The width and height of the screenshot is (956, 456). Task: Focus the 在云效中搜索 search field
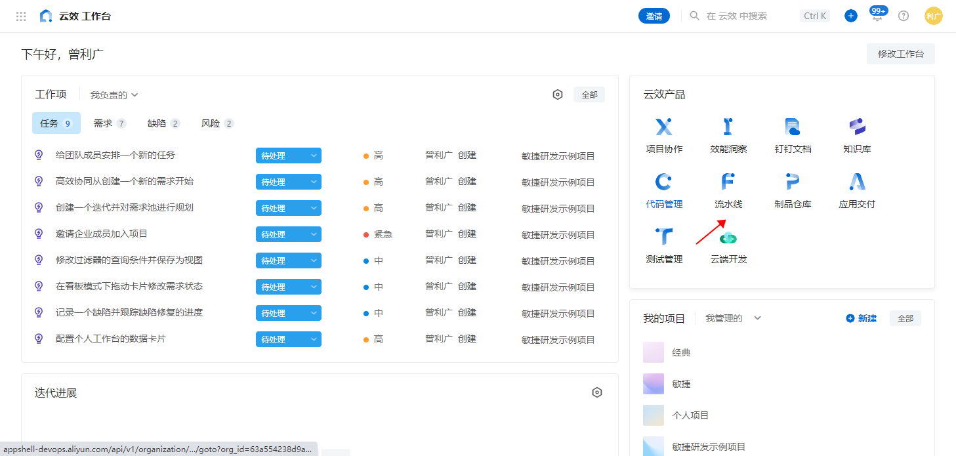click(737, 16)
